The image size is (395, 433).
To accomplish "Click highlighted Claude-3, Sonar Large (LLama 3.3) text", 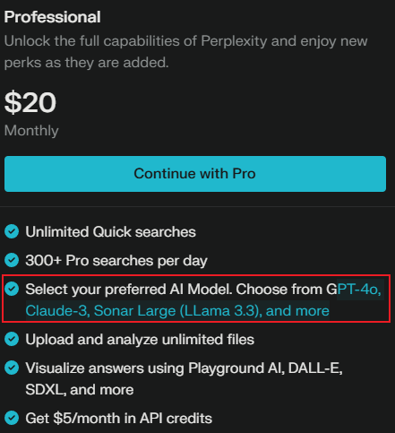I will coord(142,311).
